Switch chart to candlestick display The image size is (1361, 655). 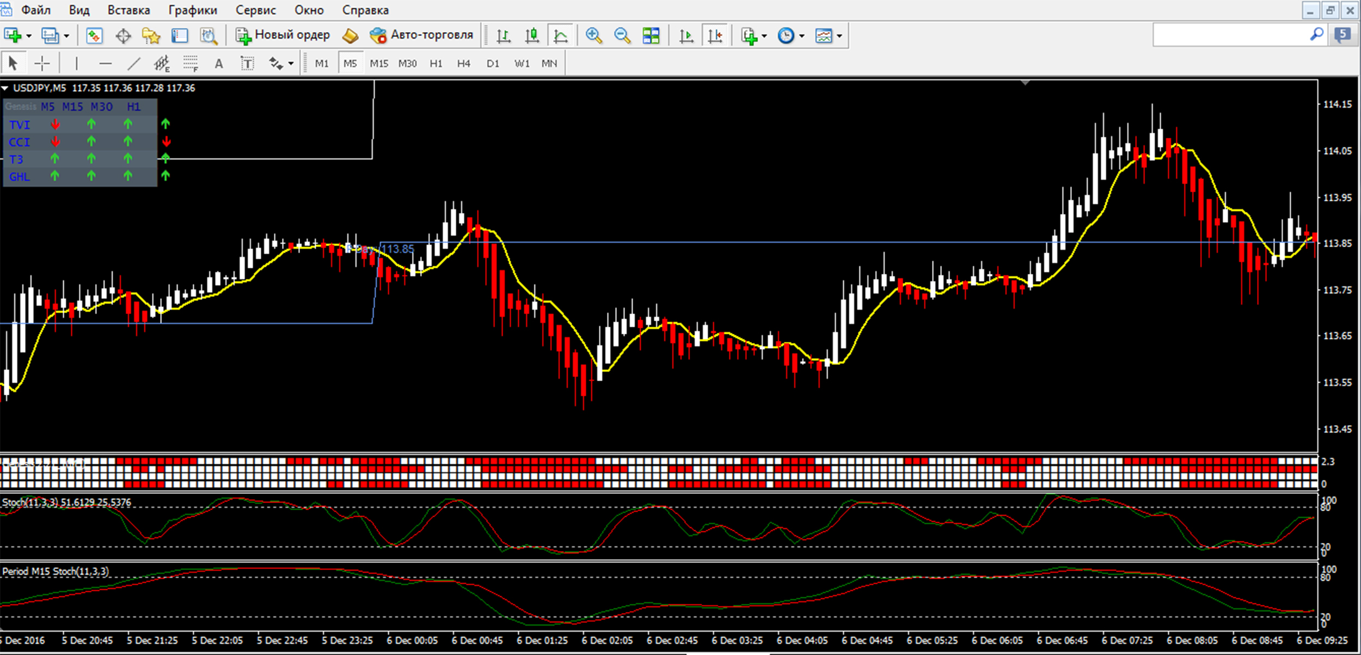(x=532, y=36)
